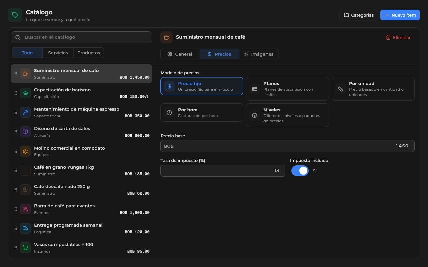This screenshot has width=428, height=267.
Task: Click box icon for Café descafeinado 250 g
Action: click(25, 190)
